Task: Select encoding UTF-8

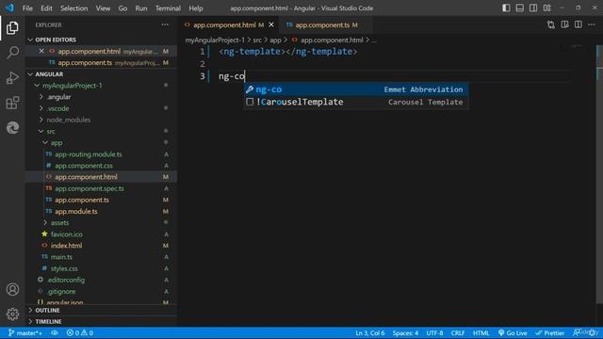Action: 434,332
